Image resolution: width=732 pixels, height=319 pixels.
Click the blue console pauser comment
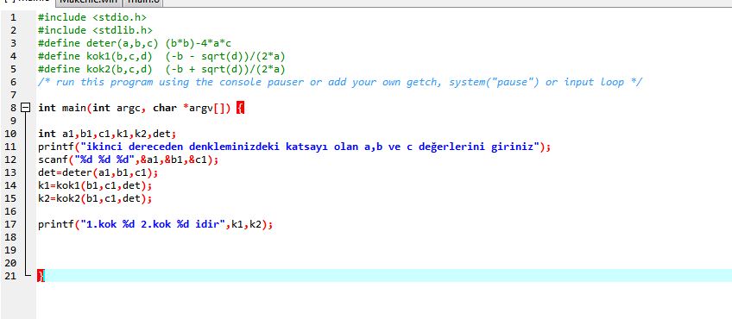340,83
